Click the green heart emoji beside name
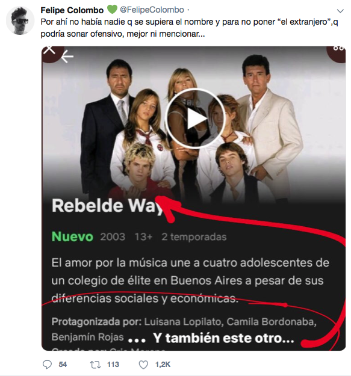Image resolution: width=351 pixels, height=376 pixels. point(111,10)
